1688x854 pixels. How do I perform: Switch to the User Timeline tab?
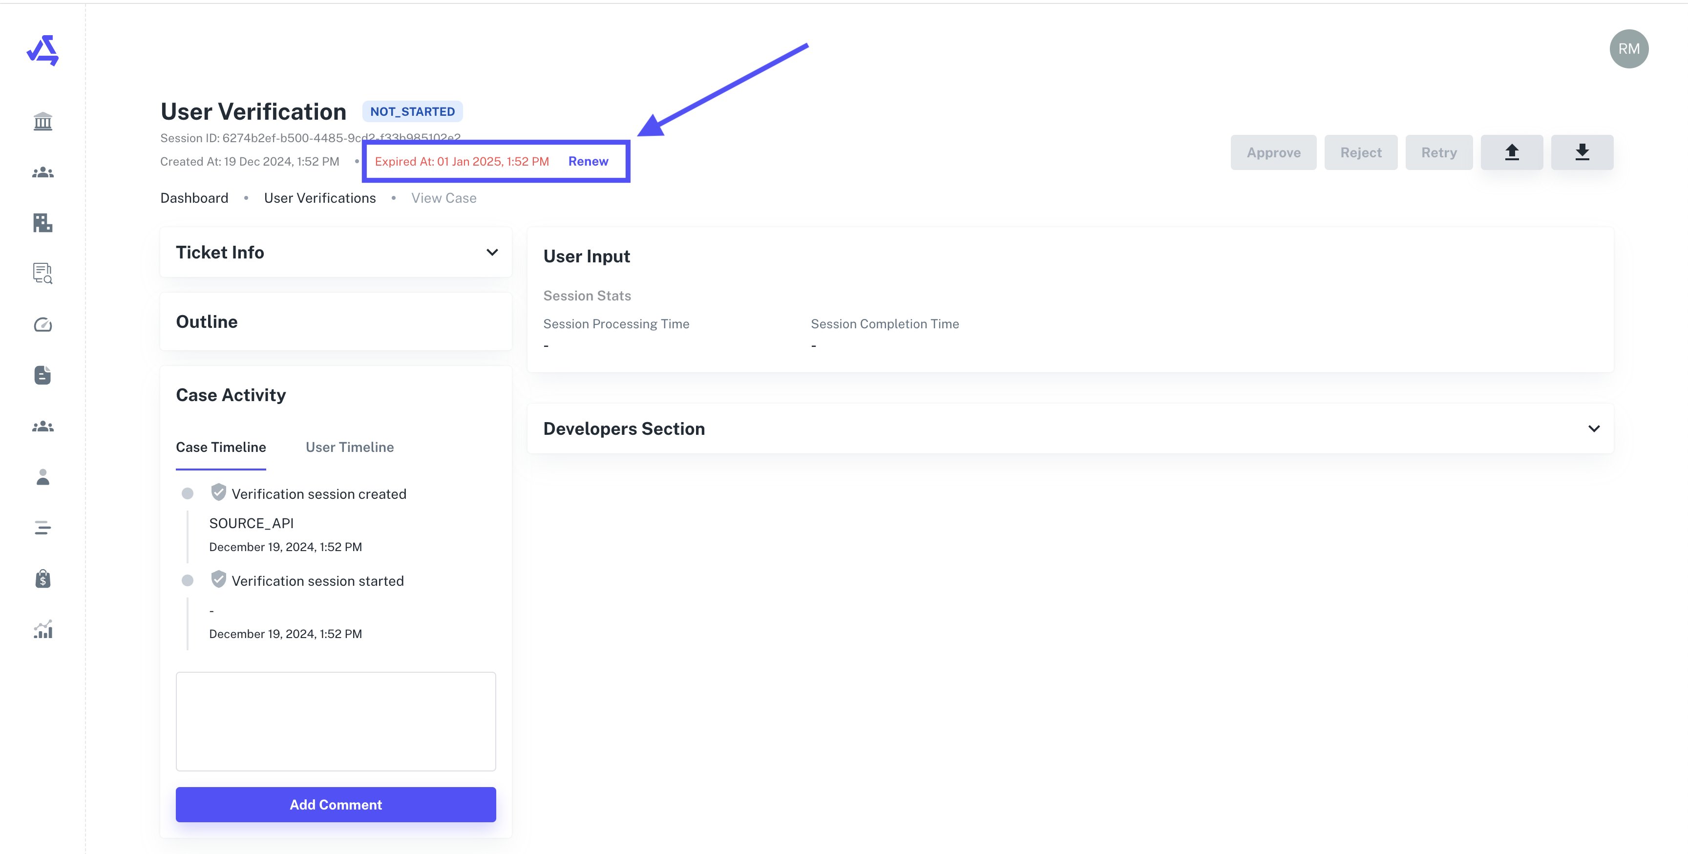(x=349, y=447)
